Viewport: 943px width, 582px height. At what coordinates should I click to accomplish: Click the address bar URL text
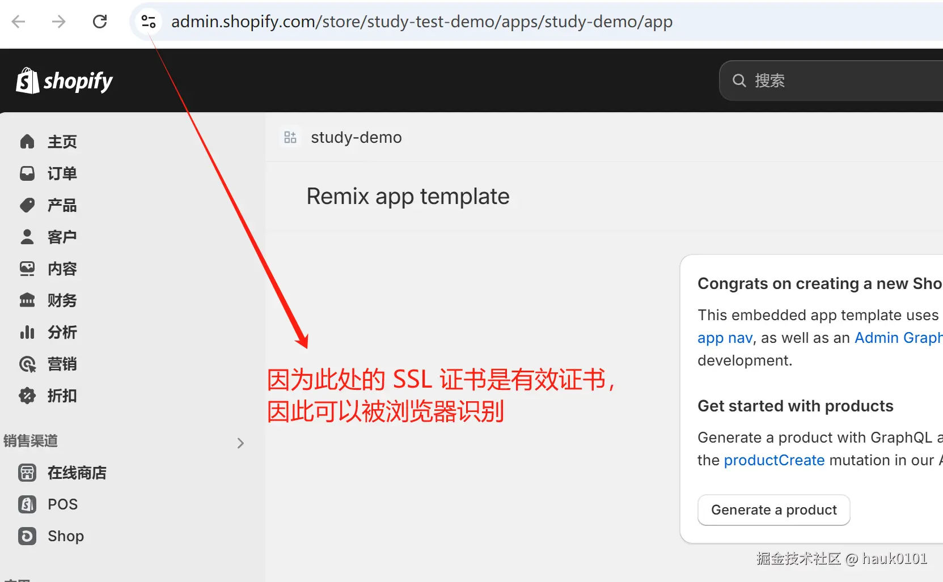(x=422, y=22)
